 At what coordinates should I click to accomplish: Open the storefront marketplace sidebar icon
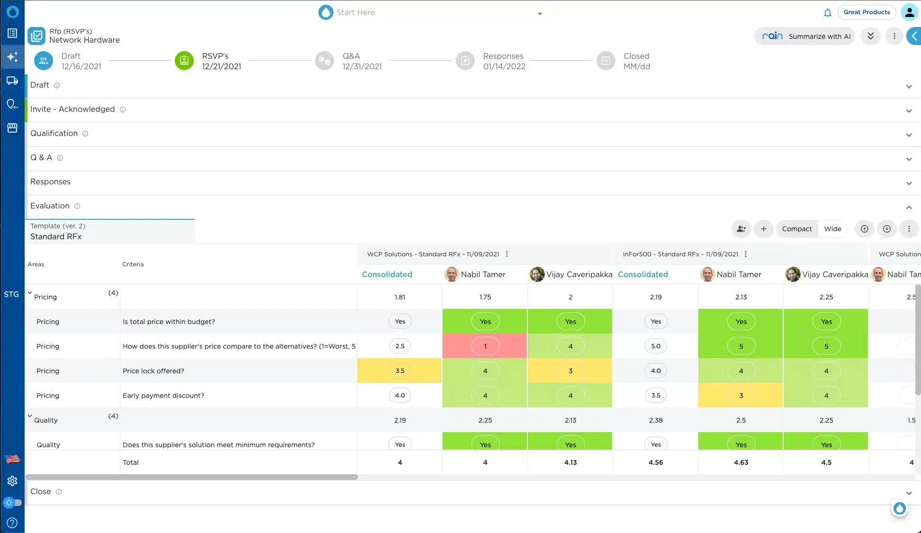(x=12, y=128)
